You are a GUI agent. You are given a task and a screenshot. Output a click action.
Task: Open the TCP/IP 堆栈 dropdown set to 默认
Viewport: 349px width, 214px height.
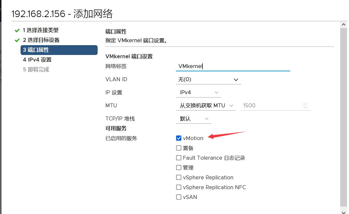pyautogui.click(x=193, y=119)
